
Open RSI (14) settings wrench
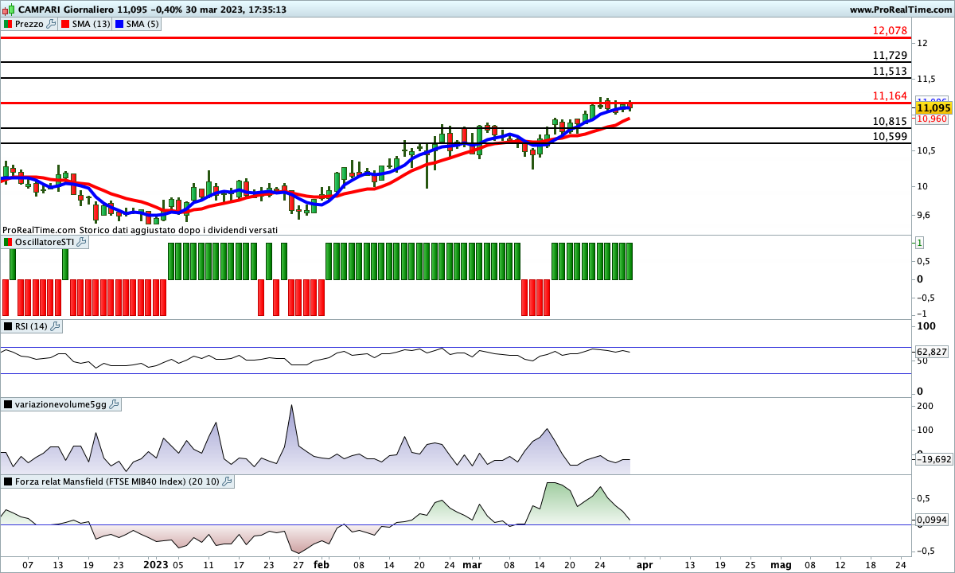55,326
